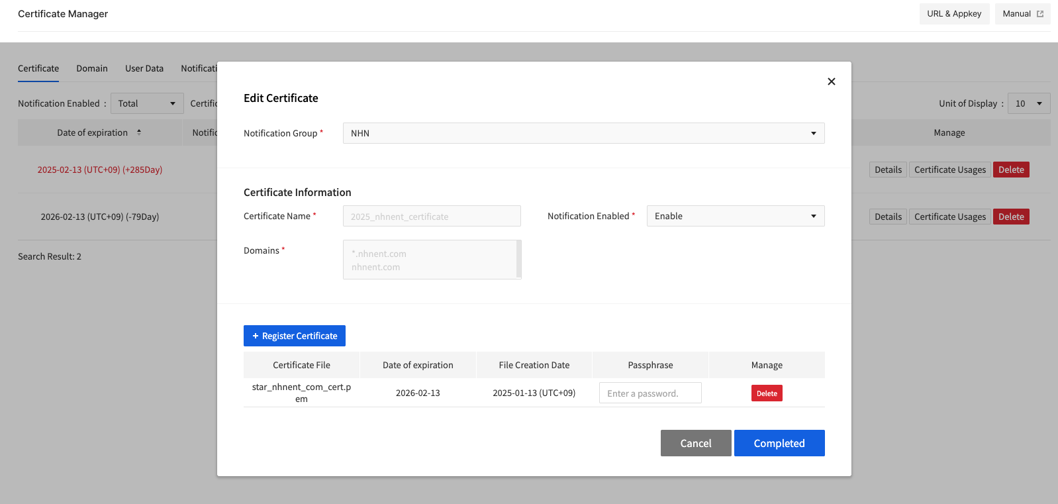
Task: Open the Unit of Display dropdown
Action: 1028,103
